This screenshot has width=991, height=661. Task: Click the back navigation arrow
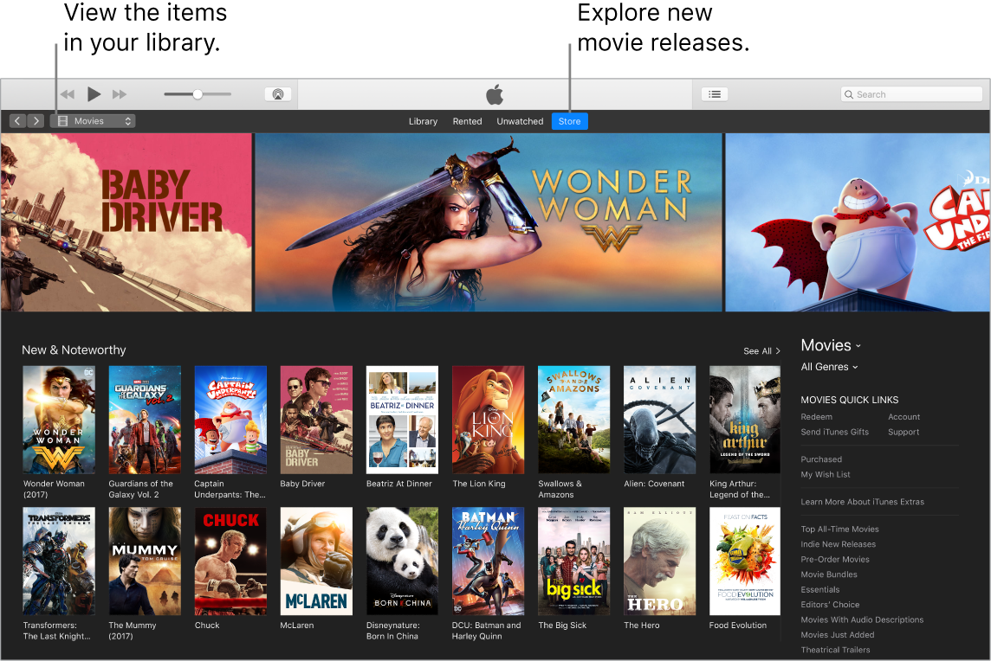pyautogui.click(x=16, y=120)
